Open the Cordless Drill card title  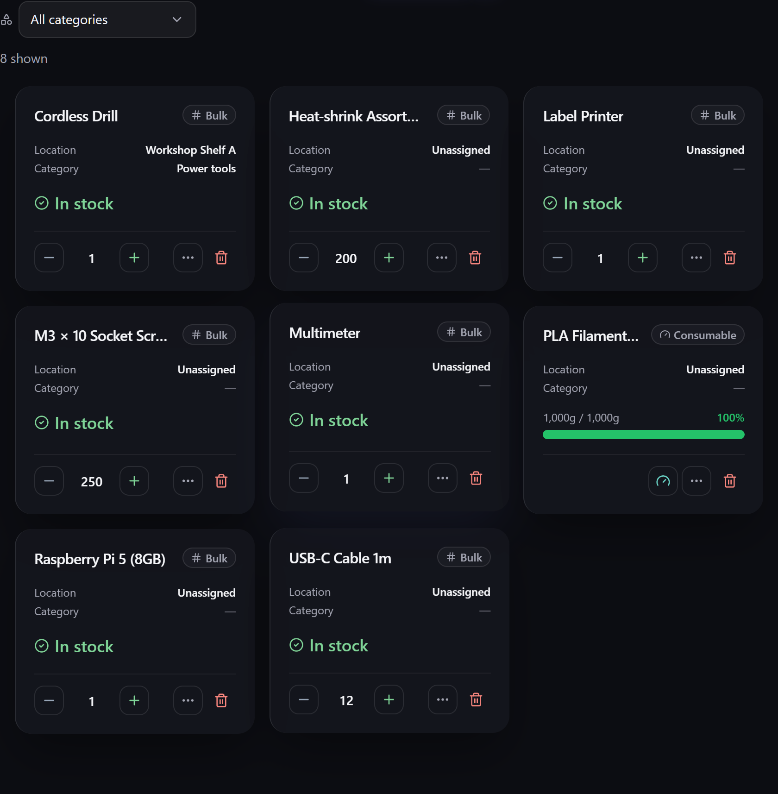point(76,116)
